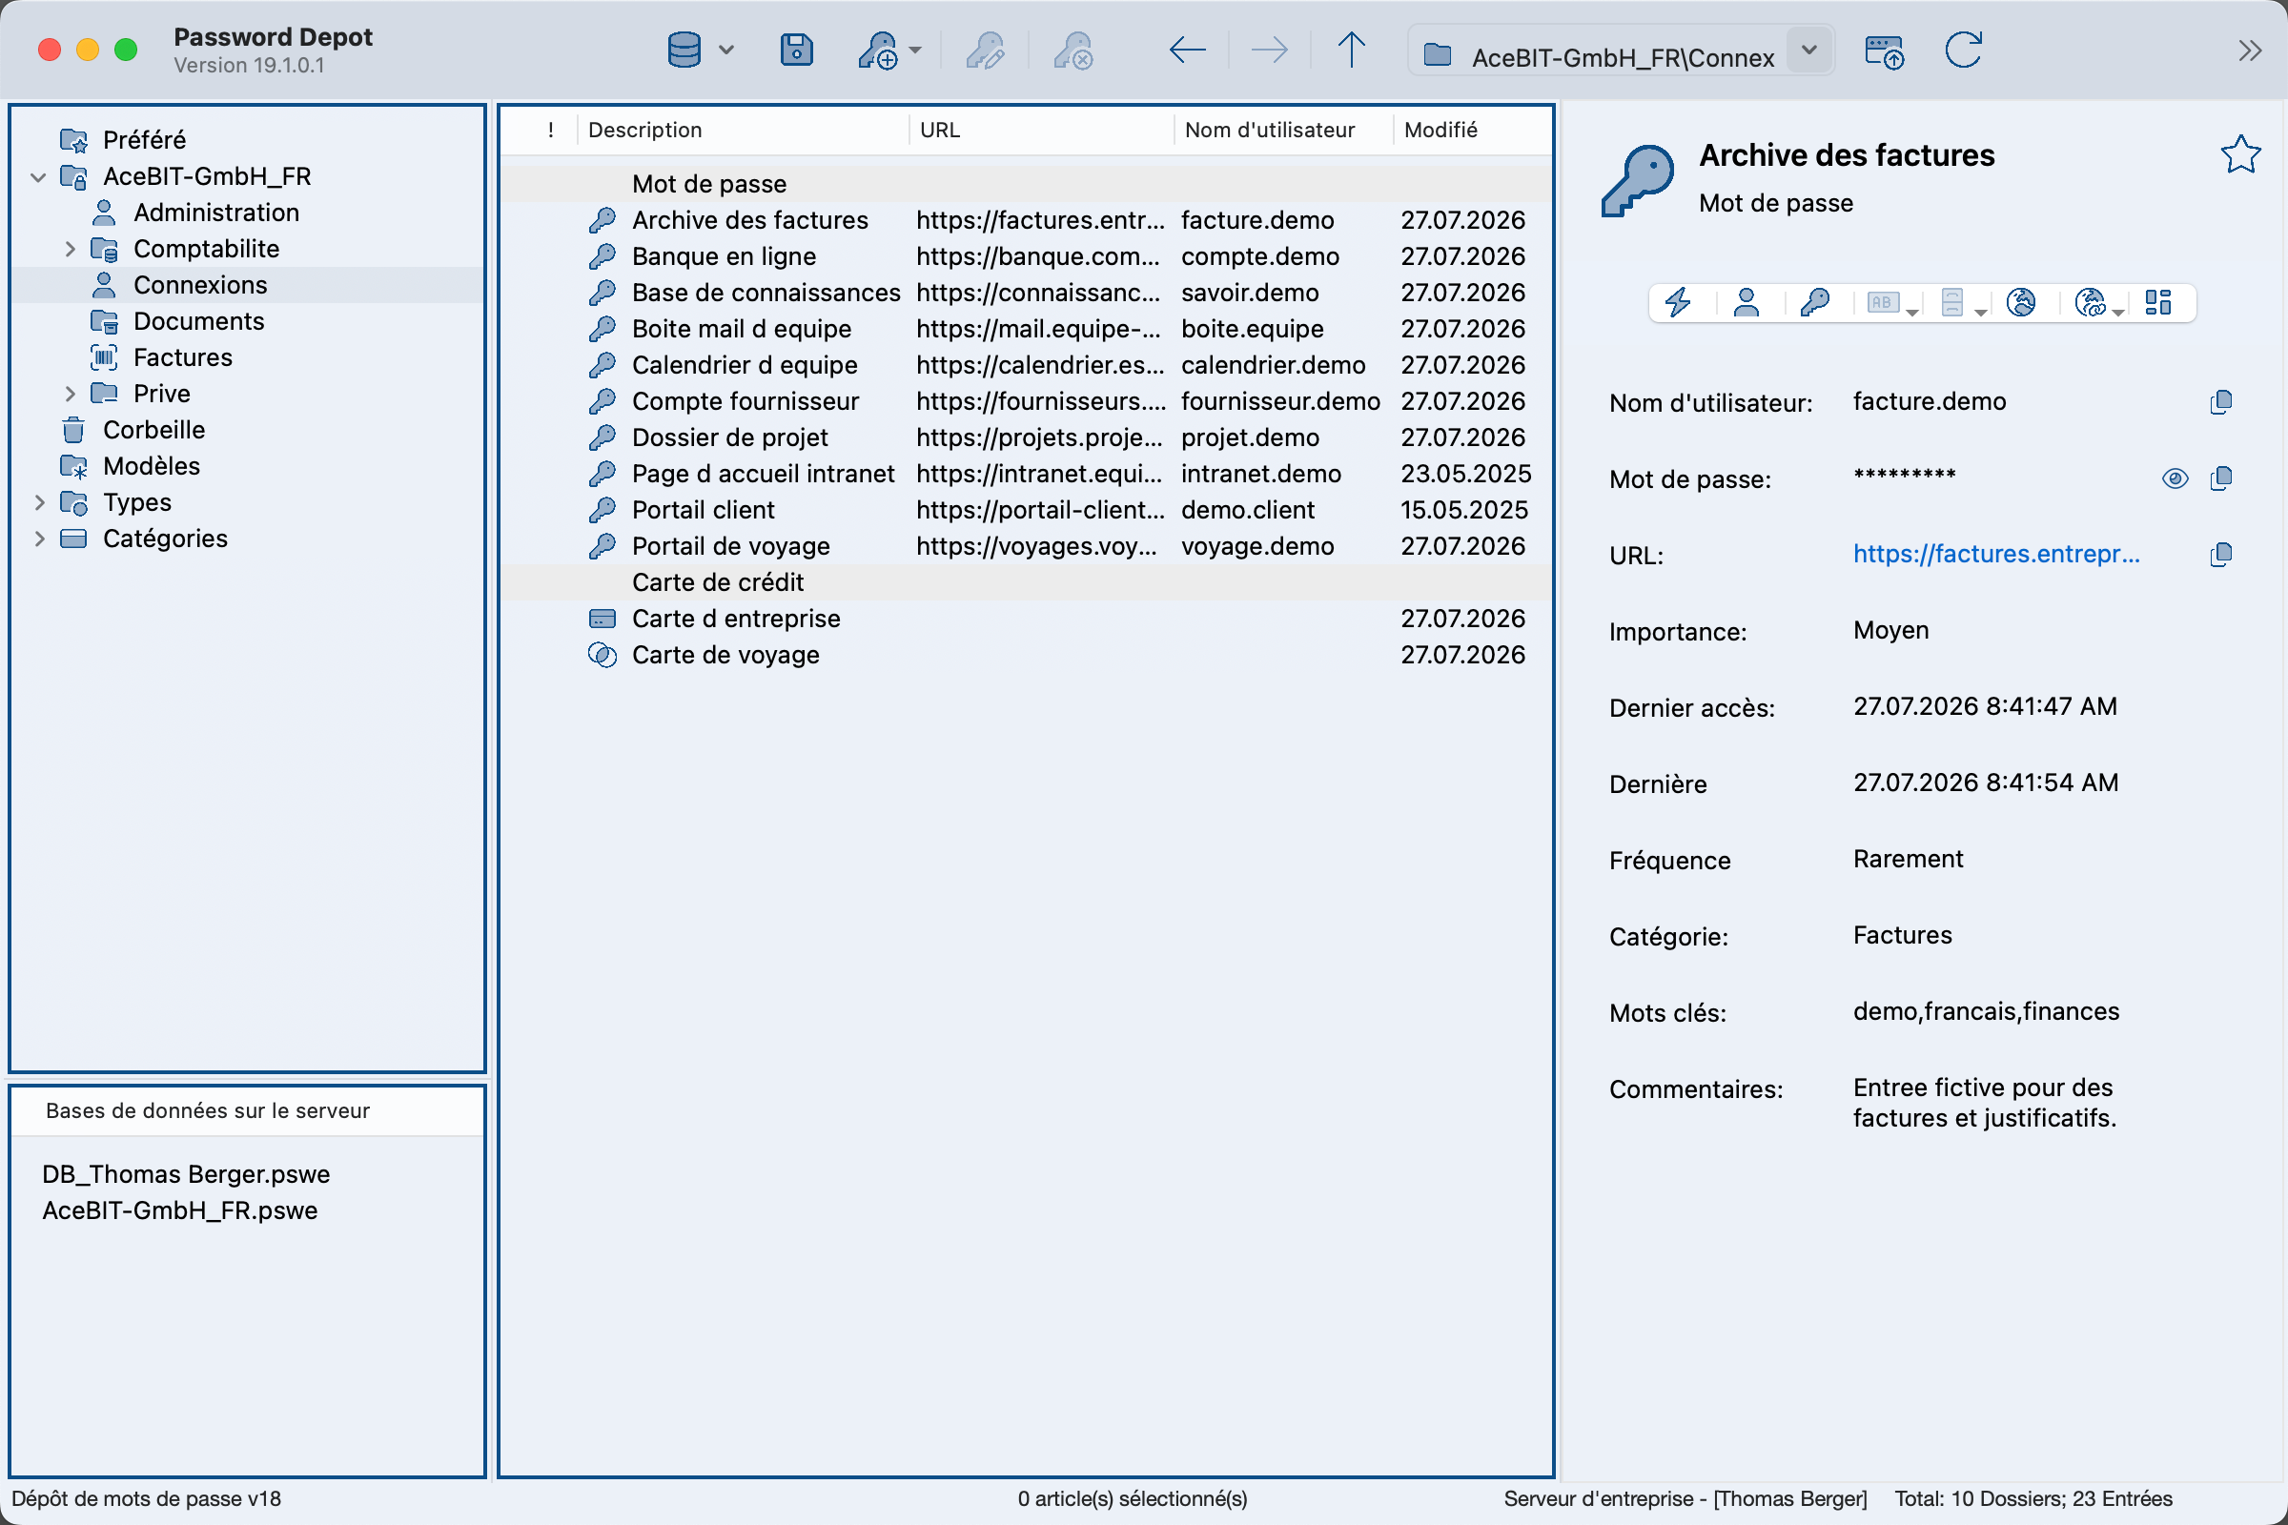Copy the username facture.demo to clipboard

click(2221, 401)
